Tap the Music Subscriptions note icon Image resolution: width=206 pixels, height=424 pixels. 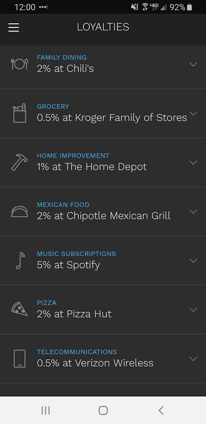[20, 260]
